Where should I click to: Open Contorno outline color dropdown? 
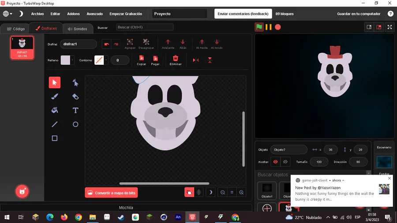106,60
